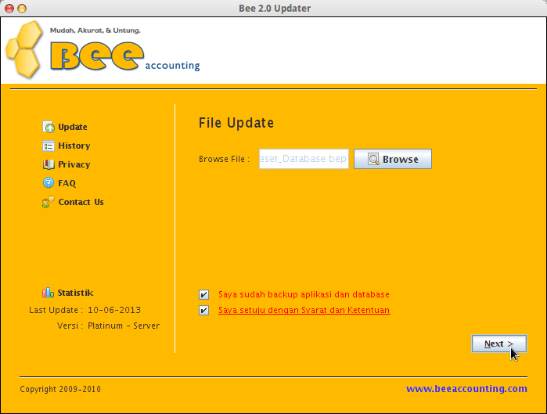Click the Contact Us person icon

[x=49, y=202]
